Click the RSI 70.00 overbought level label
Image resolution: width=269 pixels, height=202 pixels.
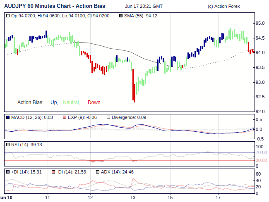(261, 153)
